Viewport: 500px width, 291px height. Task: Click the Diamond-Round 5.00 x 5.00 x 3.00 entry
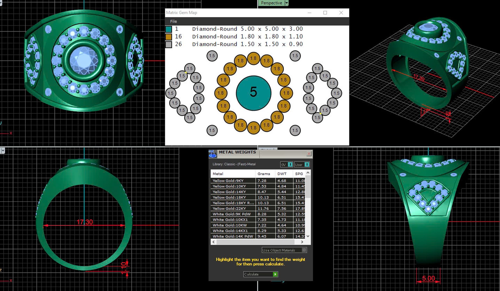(x=247, y=29)
